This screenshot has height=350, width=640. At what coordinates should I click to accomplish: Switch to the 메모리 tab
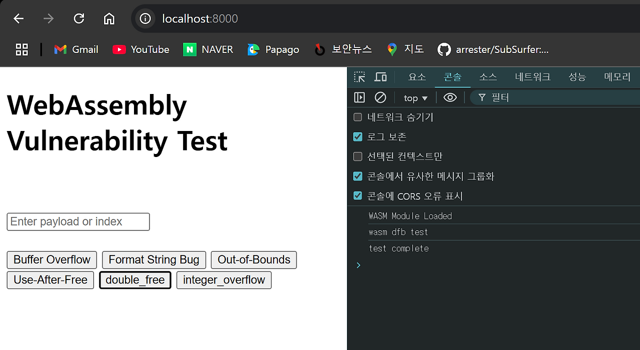point(617,77)
